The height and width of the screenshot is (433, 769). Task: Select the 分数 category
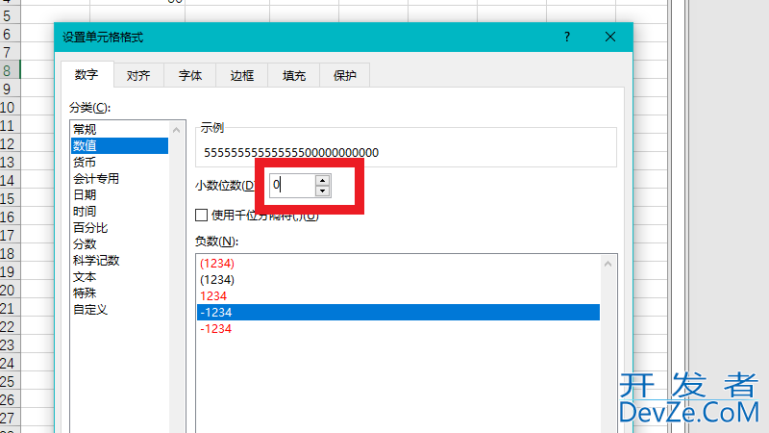coord(119,244)
